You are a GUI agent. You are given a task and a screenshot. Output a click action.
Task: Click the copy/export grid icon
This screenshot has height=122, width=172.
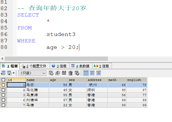point(9,73)
